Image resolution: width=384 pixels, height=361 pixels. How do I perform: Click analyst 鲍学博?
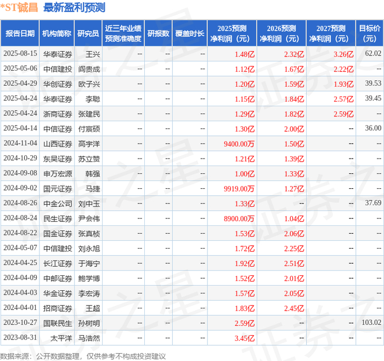89,278
